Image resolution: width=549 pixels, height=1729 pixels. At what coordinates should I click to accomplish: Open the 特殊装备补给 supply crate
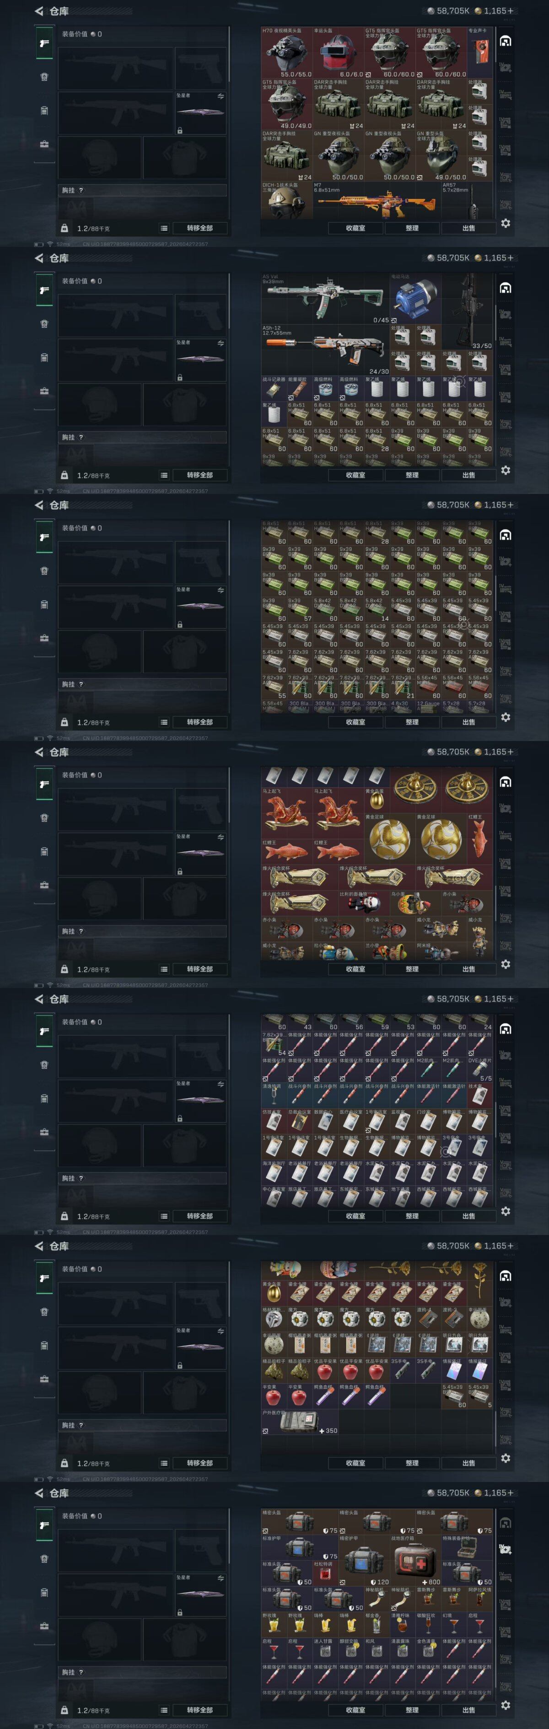click(467, 1548)
